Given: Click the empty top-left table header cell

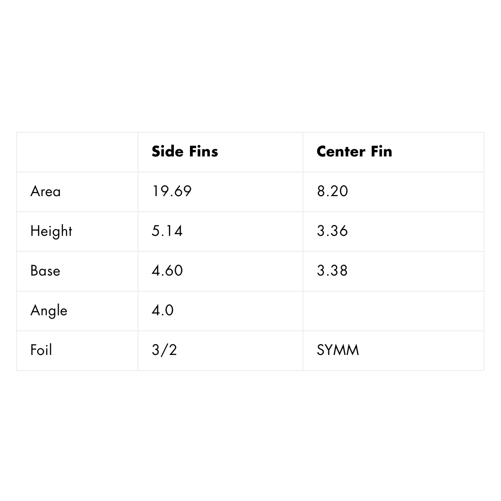Looking at the screenshot, I should (77, 152).
